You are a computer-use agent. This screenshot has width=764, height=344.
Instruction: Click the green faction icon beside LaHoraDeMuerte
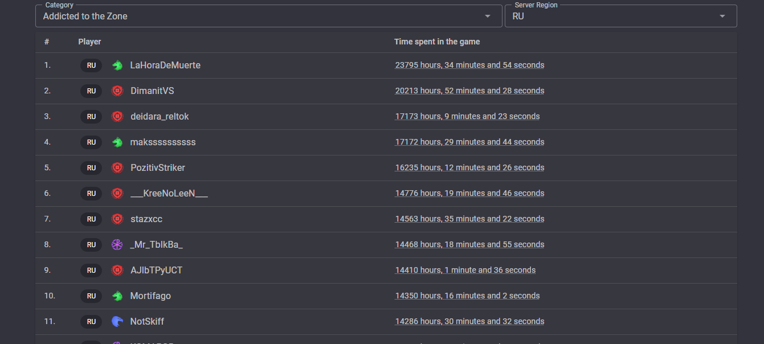click(x=117, y=65)
